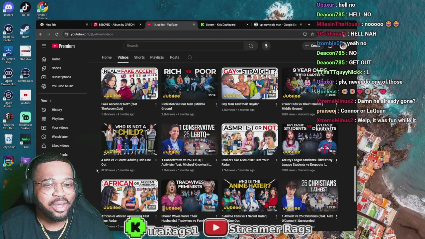Click into the YouTube Search field
Image resolution: width=425 pixels, height=239 pixels.
pos(183,46)
